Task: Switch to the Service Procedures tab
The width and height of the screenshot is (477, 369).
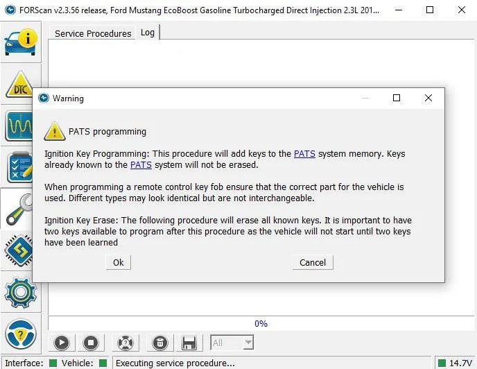Action: (93, 33)
